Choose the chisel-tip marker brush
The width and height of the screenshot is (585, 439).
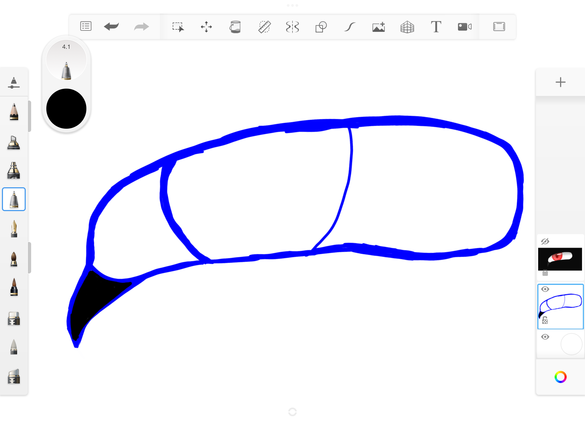pyautogui.click(x=14, y=142)
